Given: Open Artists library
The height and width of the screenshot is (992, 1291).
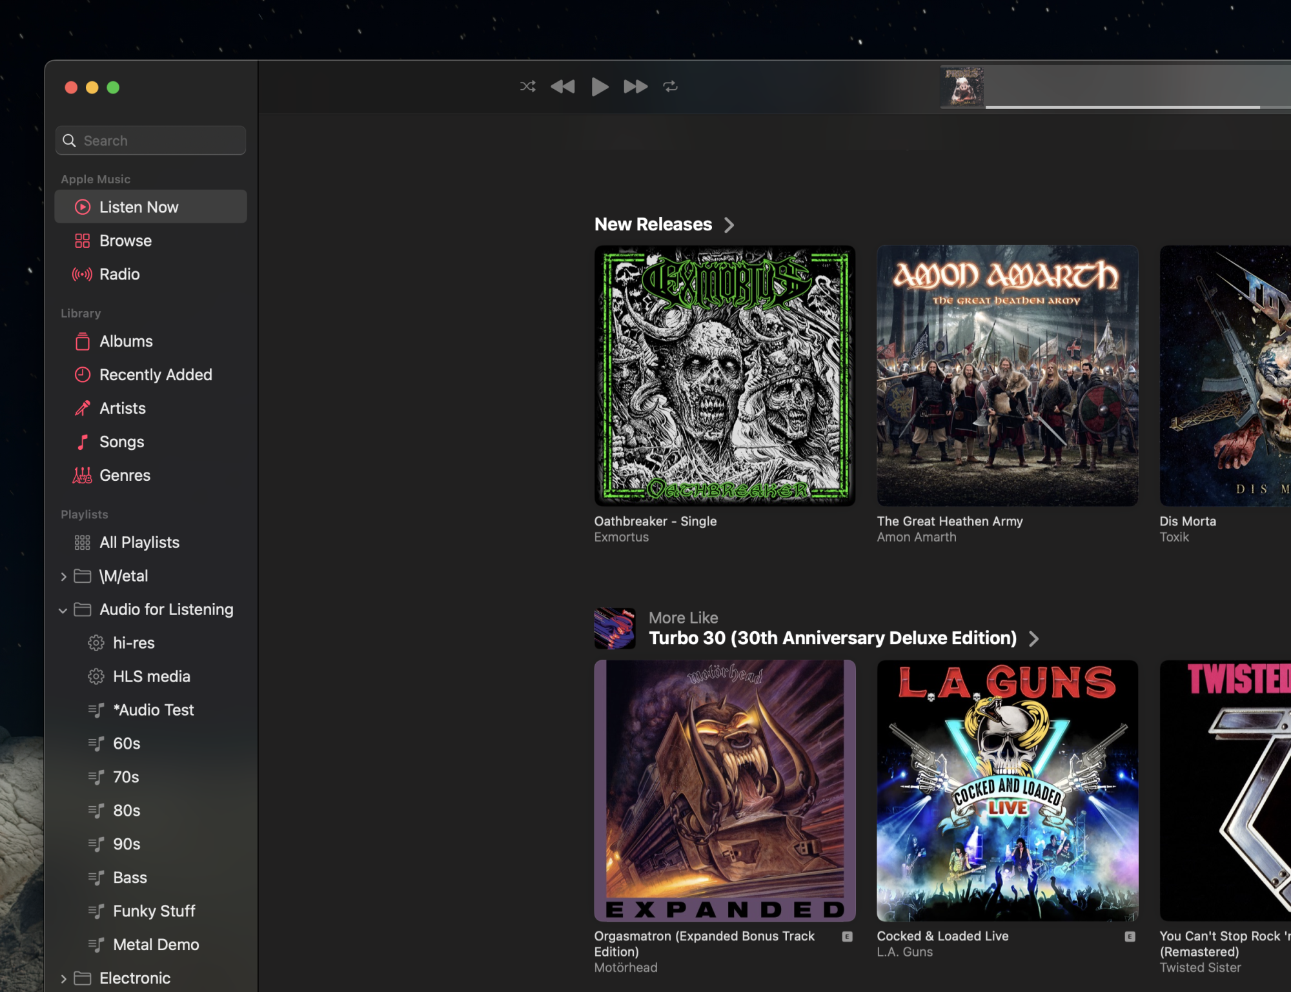Looking at the screenshot, I should 151,408.
